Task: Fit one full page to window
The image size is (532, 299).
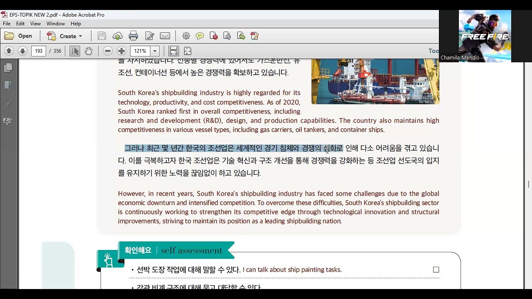Action: pyautogui.click(x=187, y=51)
